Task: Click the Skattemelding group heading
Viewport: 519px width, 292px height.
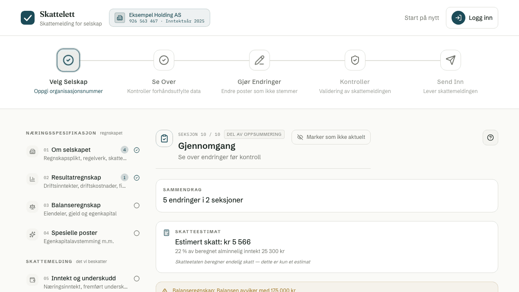Action: pos(49,262)
